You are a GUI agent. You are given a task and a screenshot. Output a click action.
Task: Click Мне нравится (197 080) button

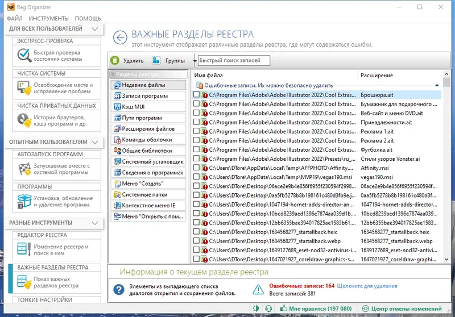tap(316, 308)
